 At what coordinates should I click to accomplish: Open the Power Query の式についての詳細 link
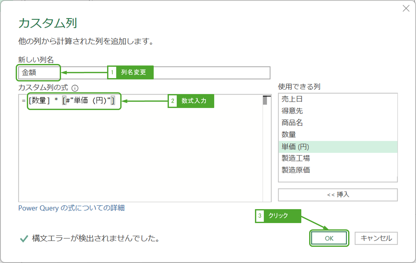tap(71, 208)
